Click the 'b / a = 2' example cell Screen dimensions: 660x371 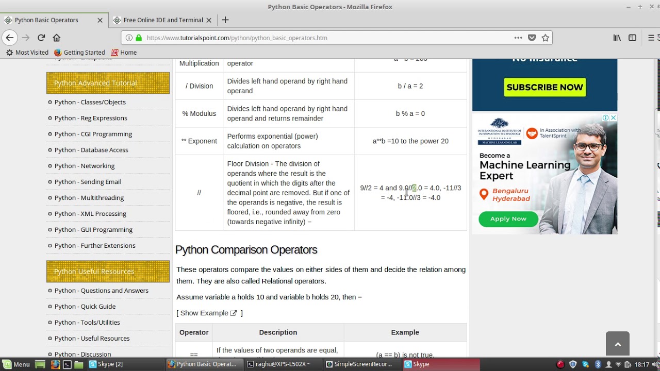tap(410, 86)
